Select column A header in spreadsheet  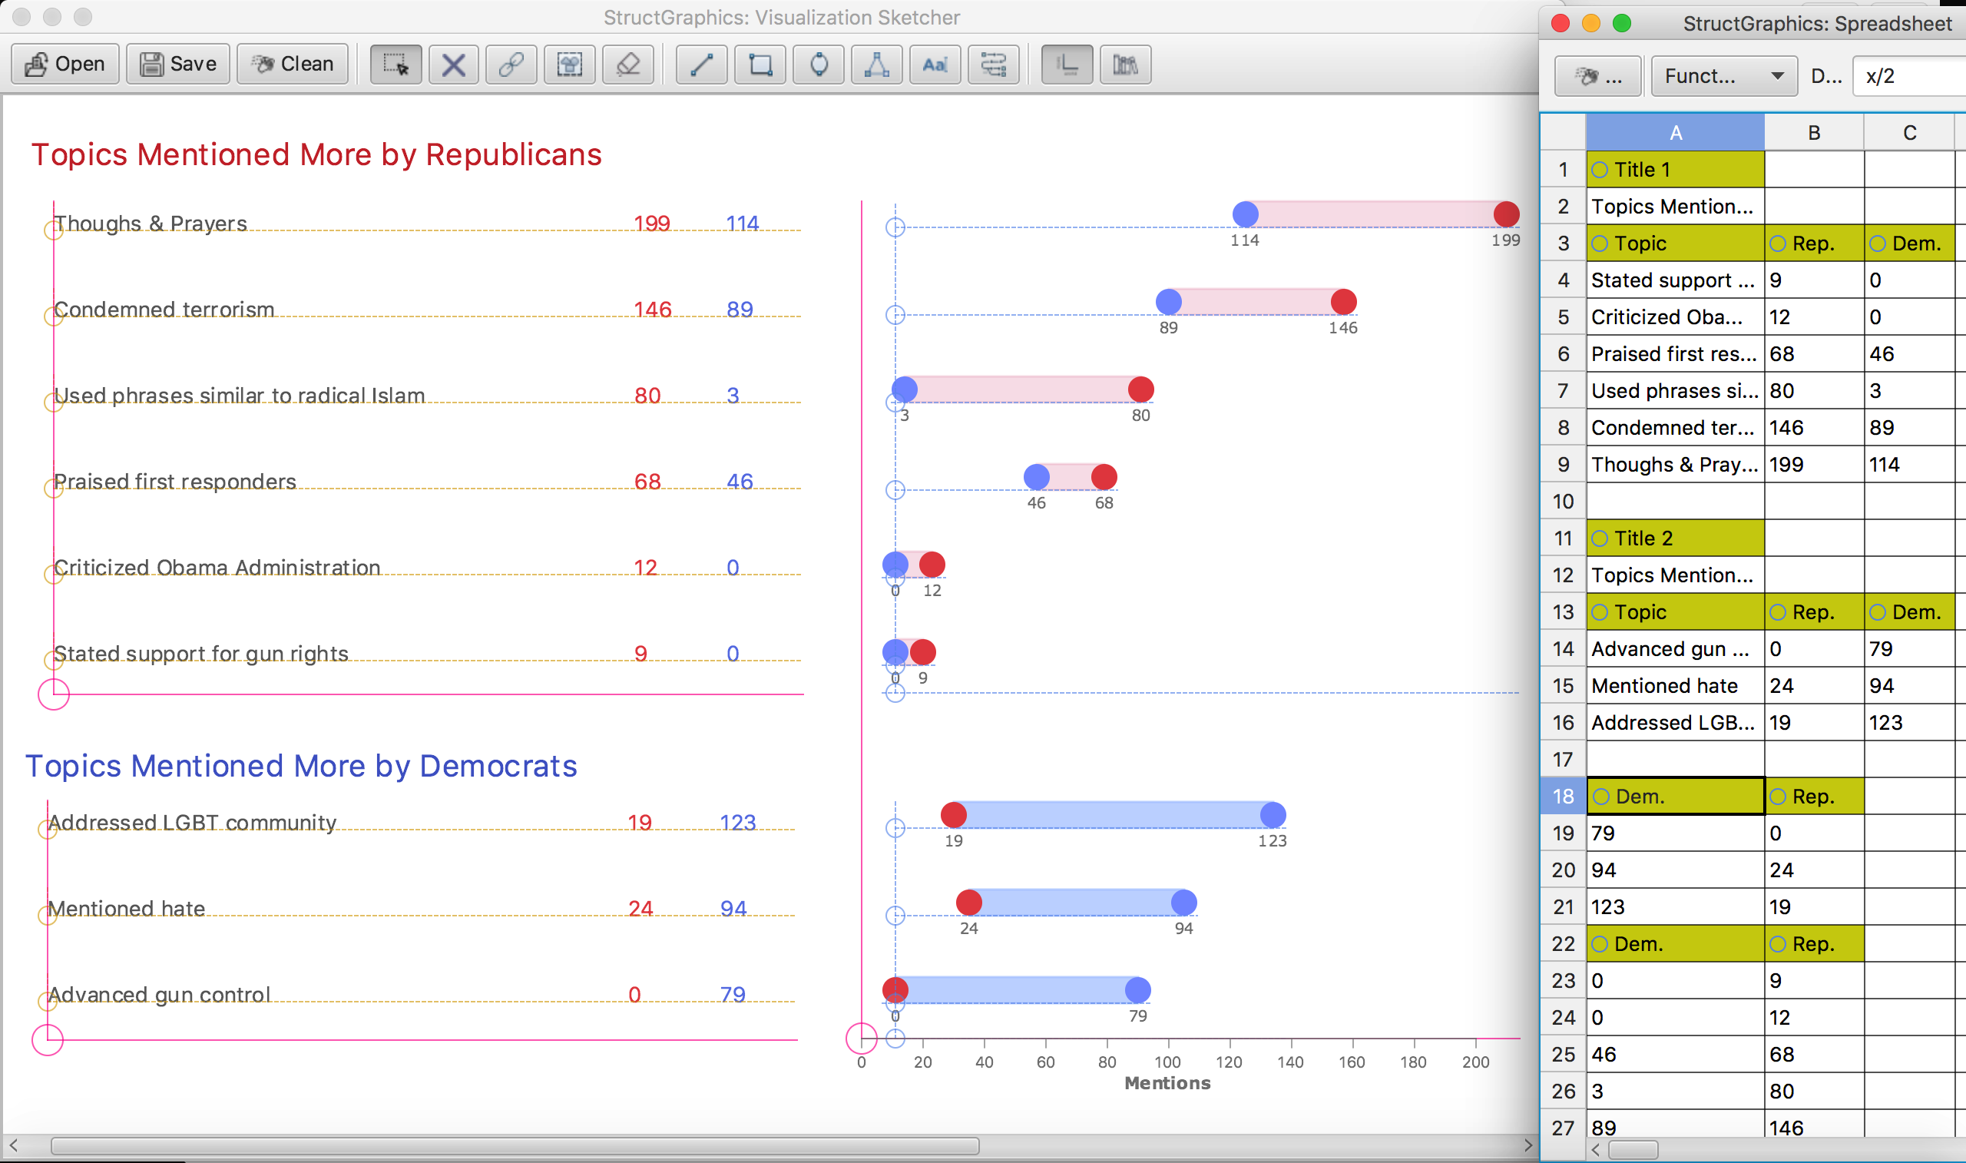[x=1675, y=132]
